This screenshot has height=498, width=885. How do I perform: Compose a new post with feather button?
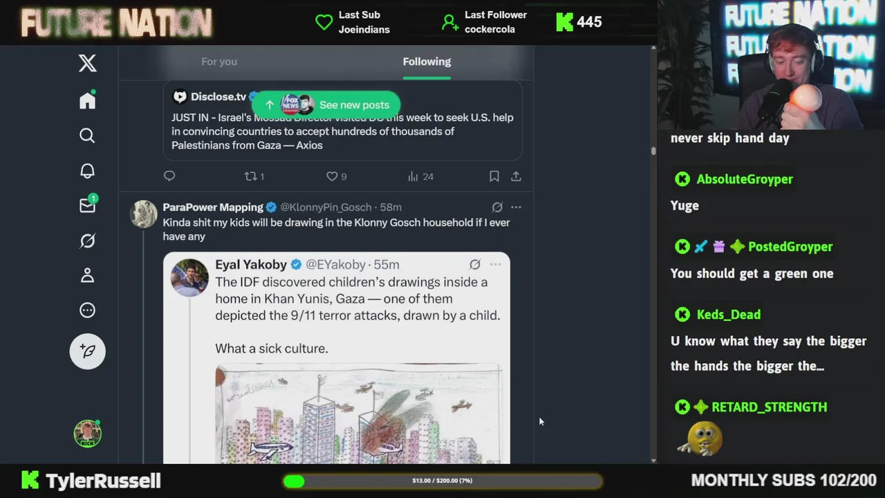click(x=87, y=351)
